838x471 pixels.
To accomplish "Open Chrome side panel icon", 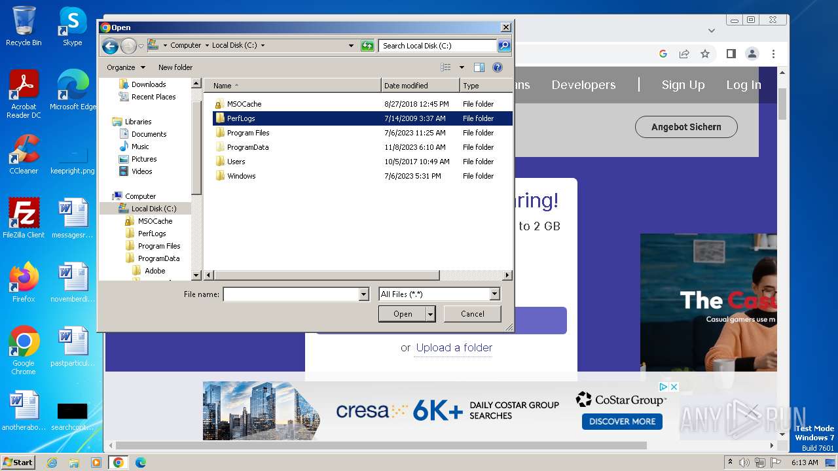I will click(x=731, y=54).
